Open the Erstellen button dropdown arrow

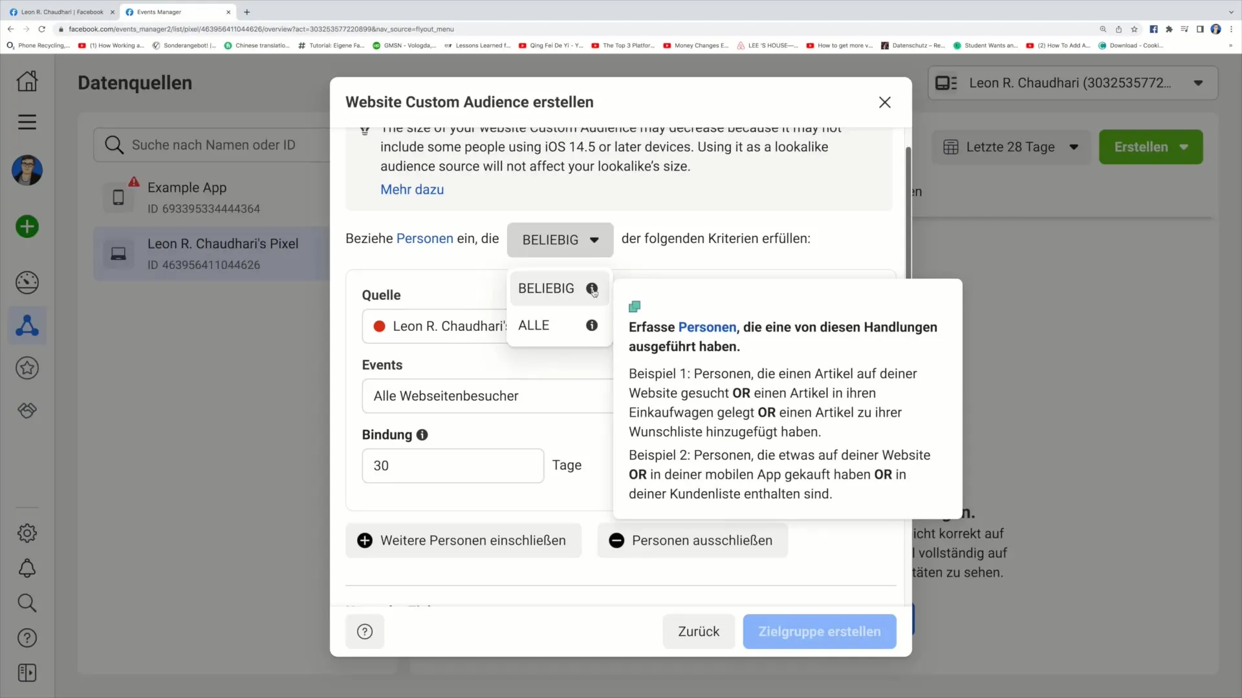click(1186, 147)
